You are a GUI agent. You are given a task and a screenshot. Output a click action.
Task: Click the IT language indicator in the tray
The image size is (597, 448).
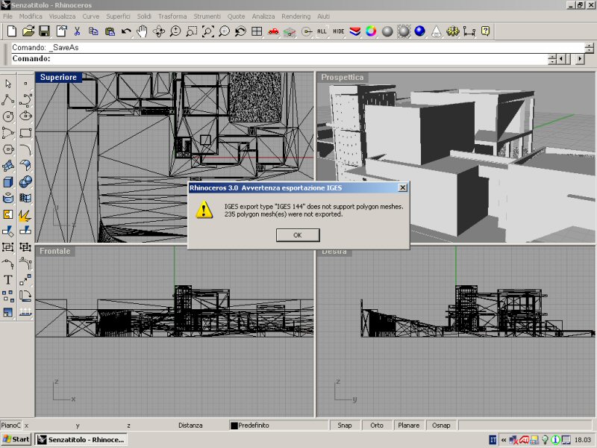point(493,440)
